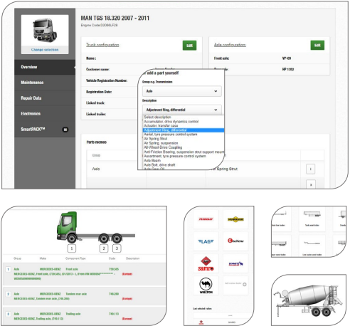Click code 739.505 in the axle table

pos(114,269)
